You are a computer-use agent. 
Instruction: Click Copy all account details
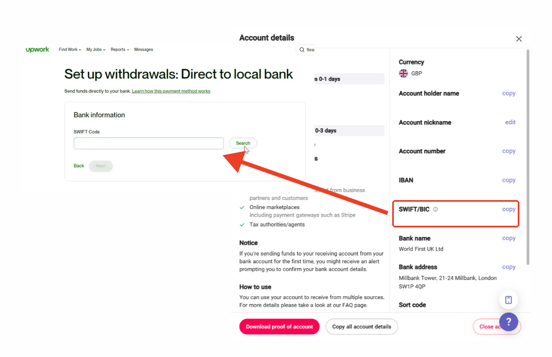point(362,326)
